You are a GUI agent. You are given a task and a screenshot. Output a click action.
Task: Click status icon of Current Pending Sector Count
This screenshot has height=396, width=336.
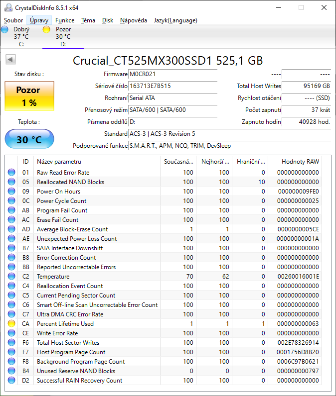tap(11, 295)
